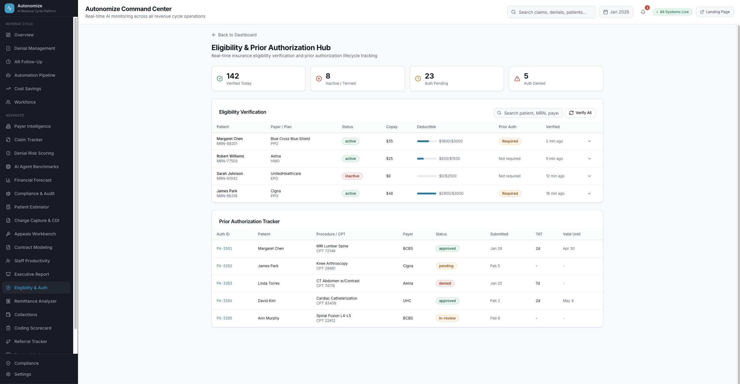This screenshot has height=384, width=740.
Task: Focus the Search patient, MRN, payer field
Action: pos(531,113)
